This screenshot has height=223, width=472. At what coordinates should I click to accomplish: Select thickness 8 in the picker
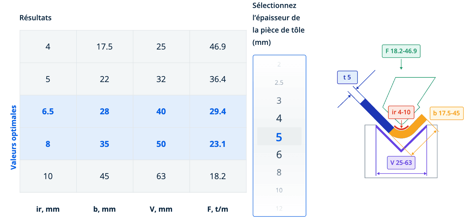point(279,172)
